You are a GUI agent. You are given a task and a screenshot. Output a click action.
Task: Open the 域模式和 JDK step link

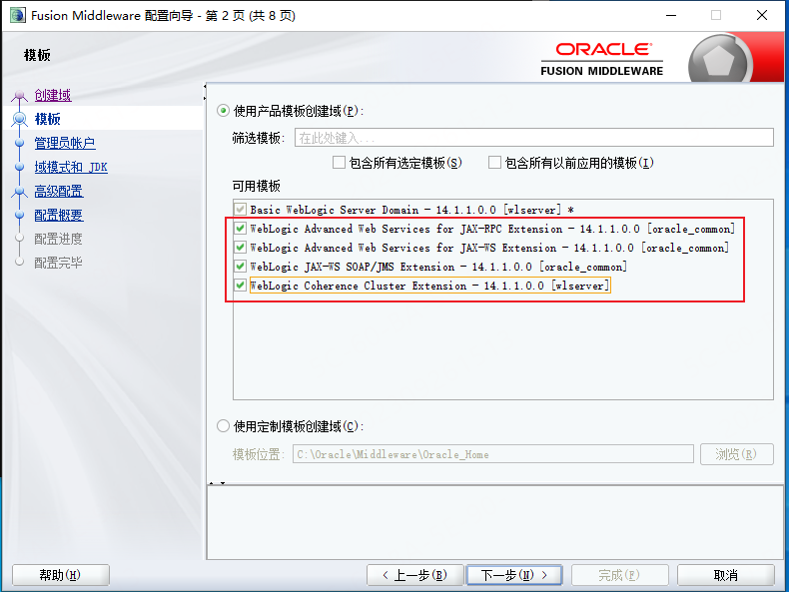click(71, 167)
